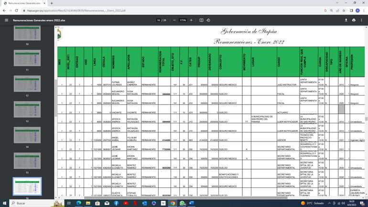Image resolution: width=368 pixels, height=207 pixels.
Task: Switch to Chrome taskbar icon
Action: point(173,203)
